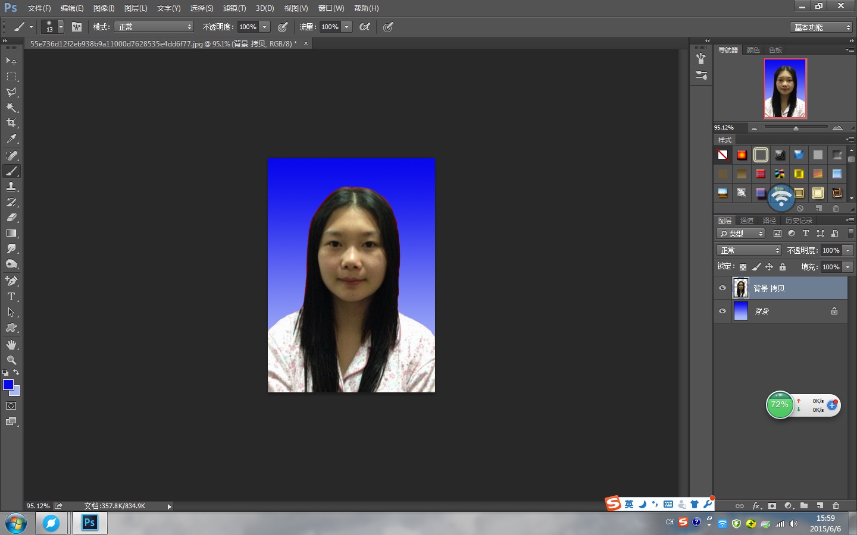The image size is (857, 535).
Task: Click the foreground blue color swatch
Action: tap(8, 385)
